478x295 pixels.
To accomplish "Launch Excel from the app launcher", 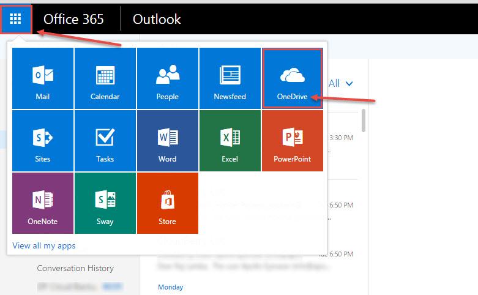I will pyautogui.click(x=230, y=141).
